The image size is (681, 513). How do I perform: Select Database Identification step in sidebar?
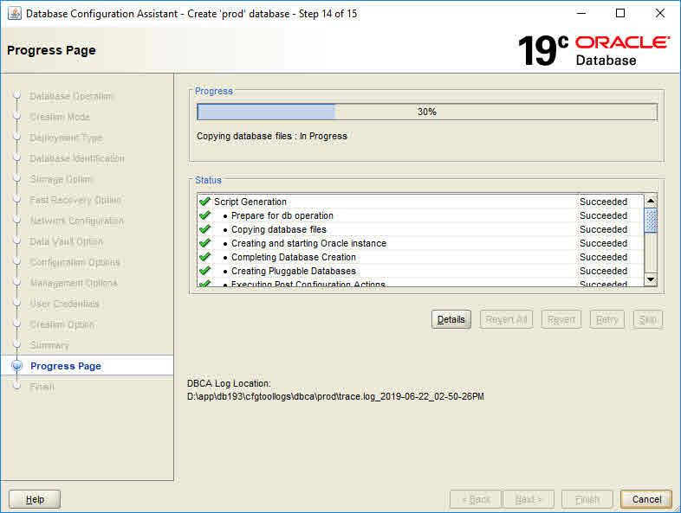point(77,158)
